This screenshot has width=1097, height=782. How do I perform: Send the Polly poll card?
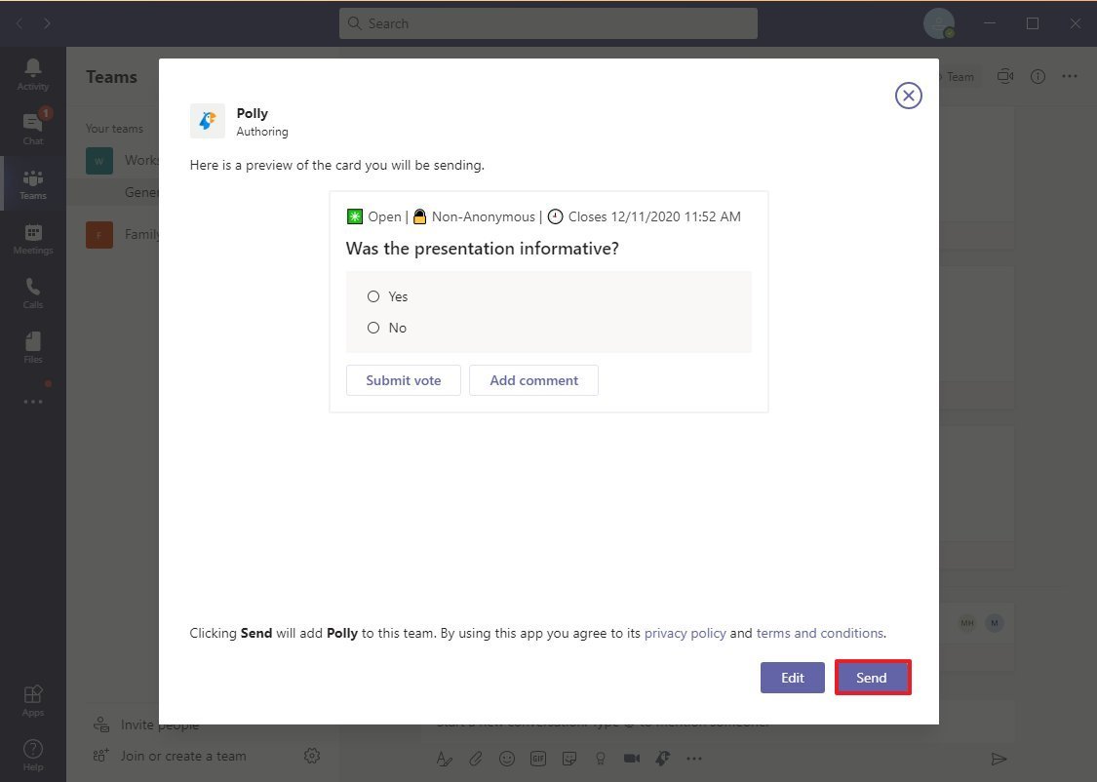[x=873, y=678]
